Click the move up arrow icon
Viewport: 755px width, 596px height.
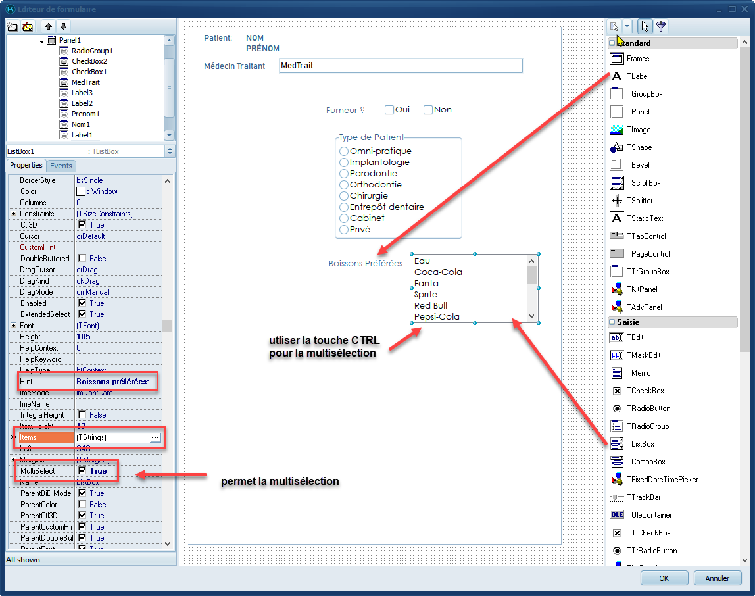coord(49,26)
